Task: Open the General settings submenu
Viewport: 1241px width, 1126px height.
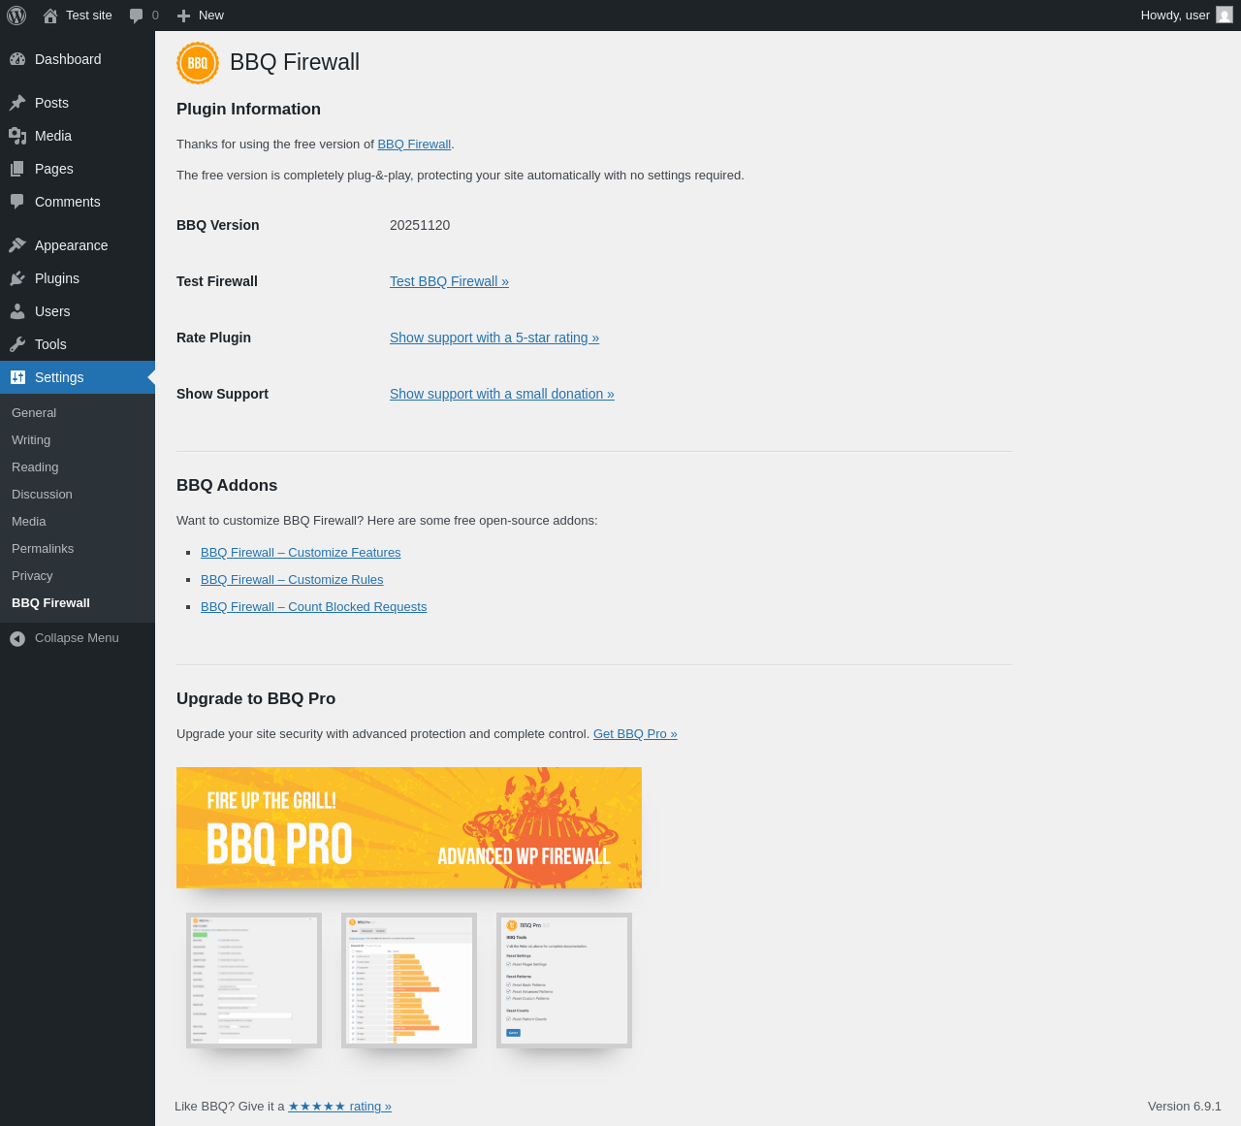Action: 78,413
